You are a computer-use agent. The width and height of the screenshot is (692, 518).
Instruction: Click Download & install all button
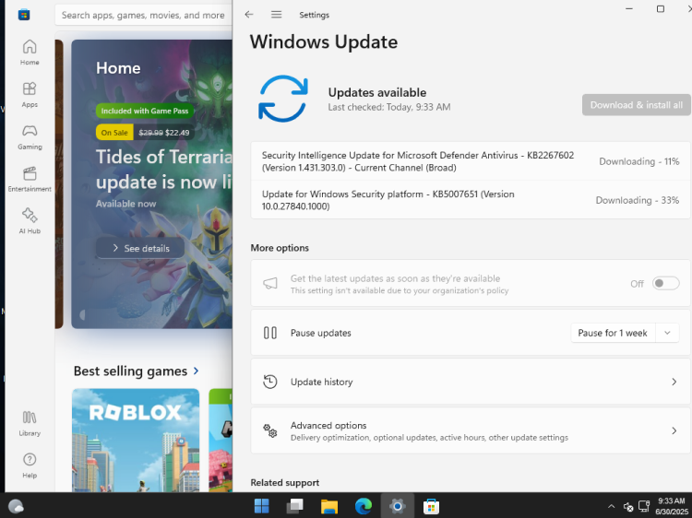636,105
